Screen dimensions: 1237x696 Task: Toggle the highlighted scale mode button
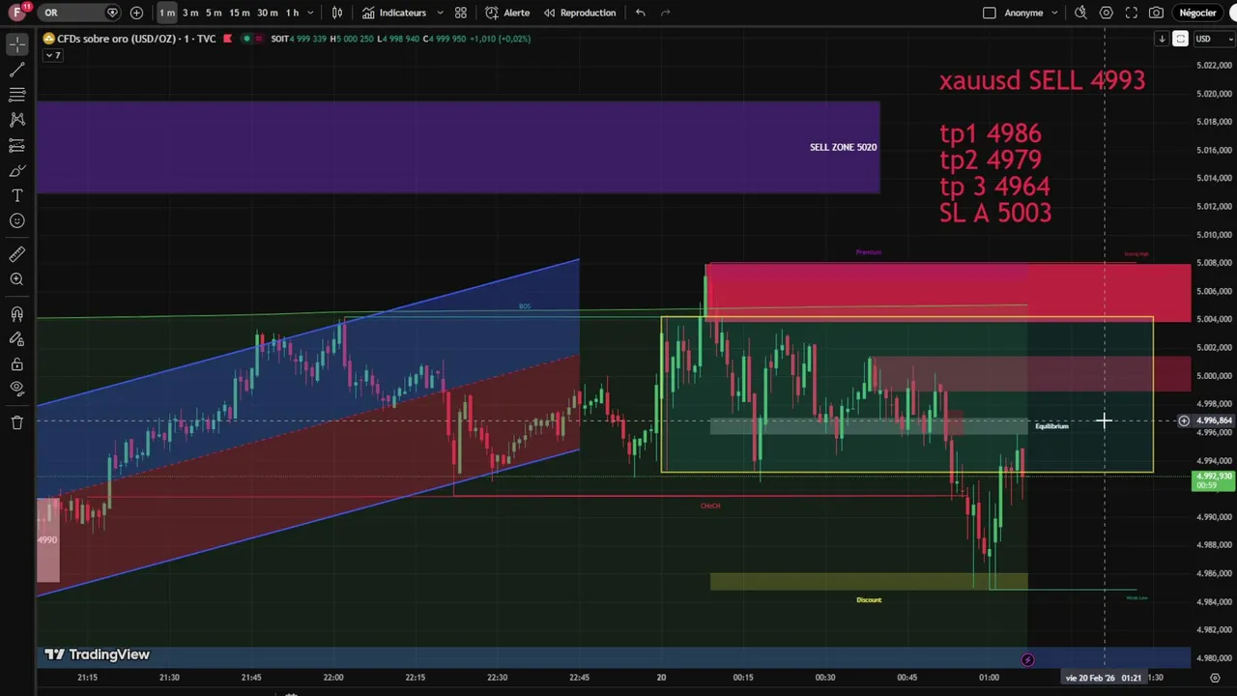1180,39
